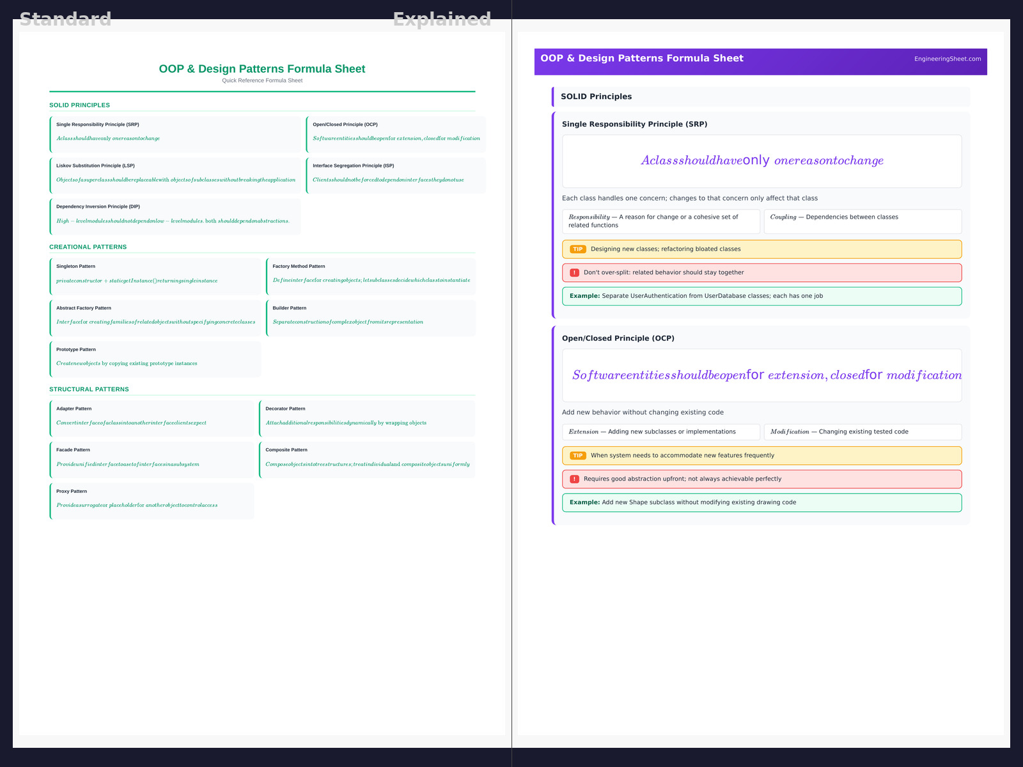The width and height of the screenshot is (1023, 767).
Task: Click the orange TIP badge in SRP section
Action: [577, 249]
